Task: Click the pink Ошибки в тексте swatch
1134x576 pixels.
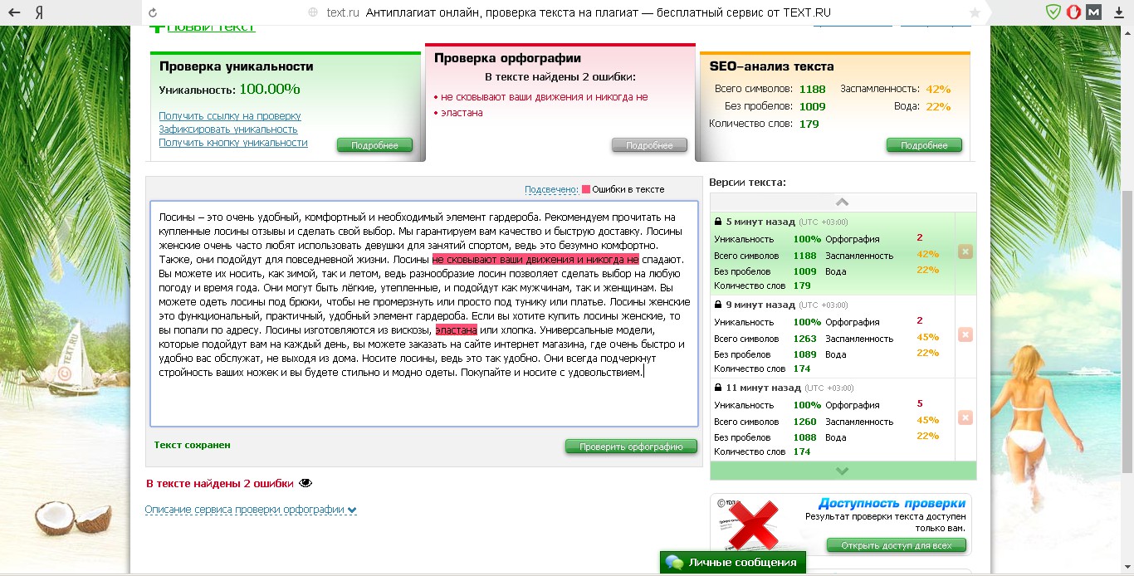Action: pyautogui.click(x=586, y=189)
